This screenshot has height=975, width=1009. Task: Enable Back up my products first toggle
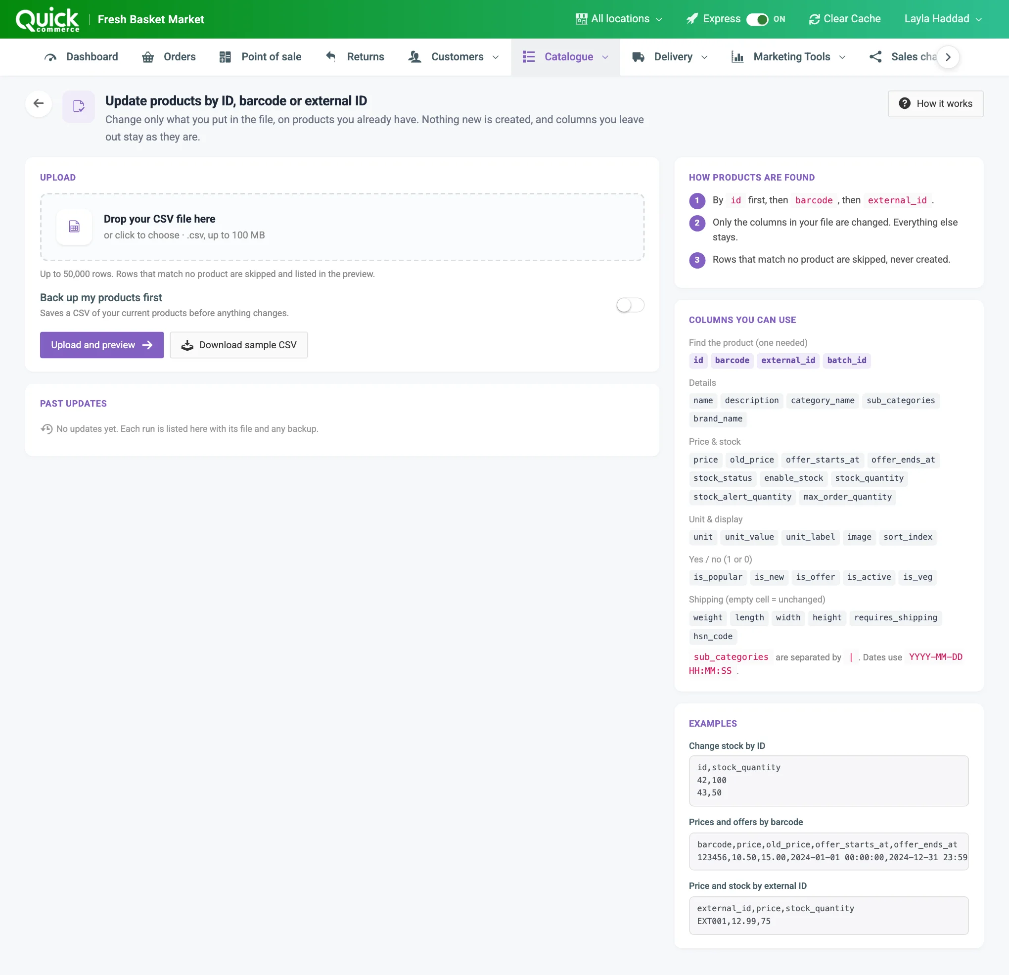(630, 305)
